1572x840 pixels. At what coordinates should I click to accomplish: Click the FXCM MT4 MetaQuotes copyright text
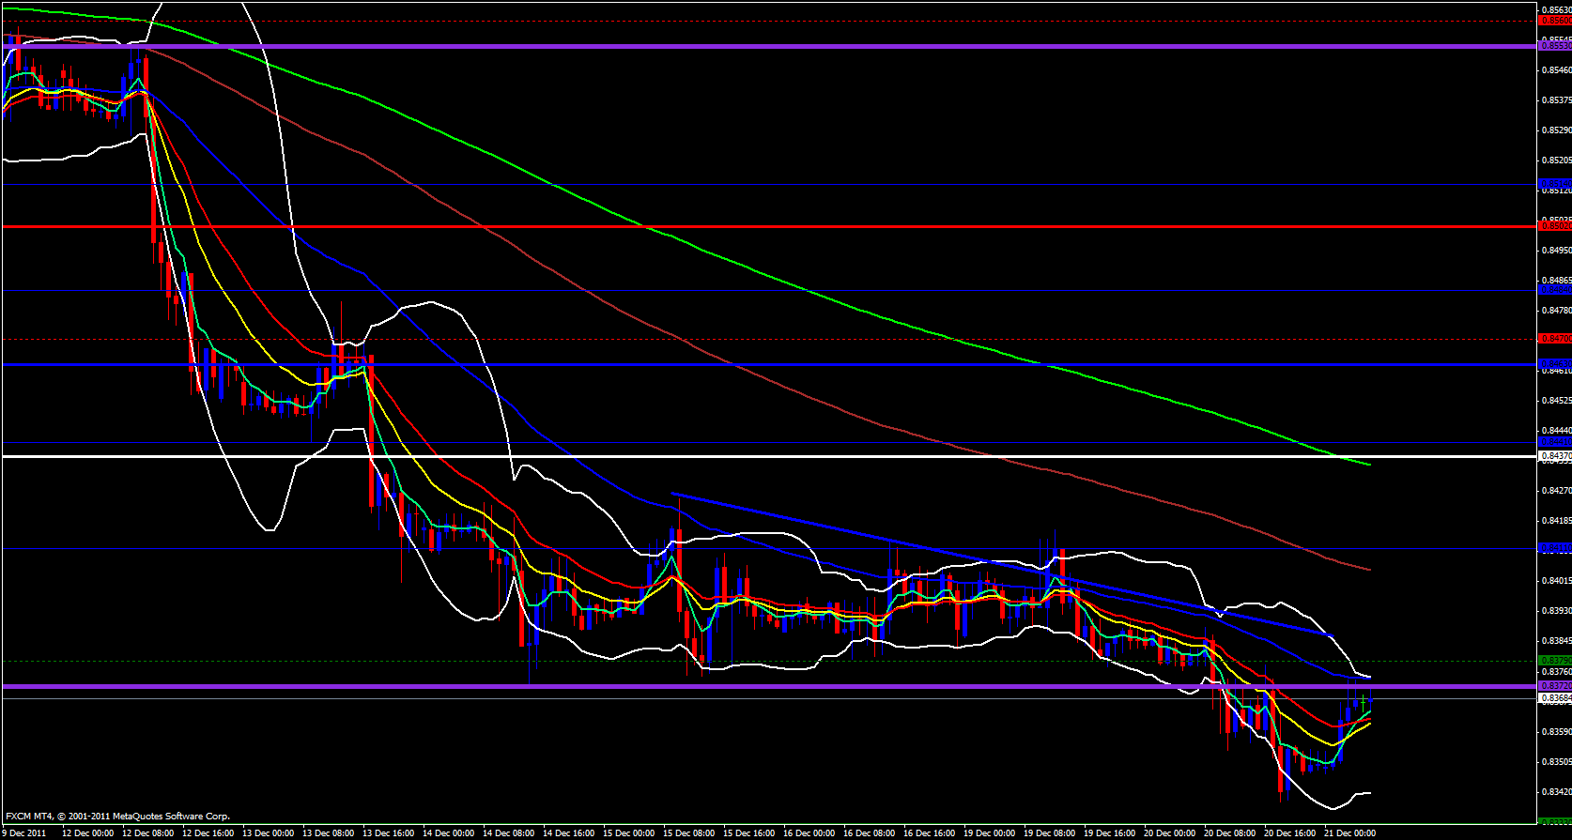click(117, 817)
